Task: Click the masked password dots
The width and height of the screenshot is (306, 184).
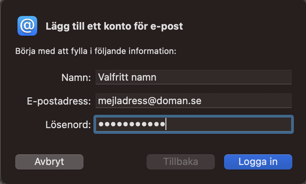Action: 132,124
